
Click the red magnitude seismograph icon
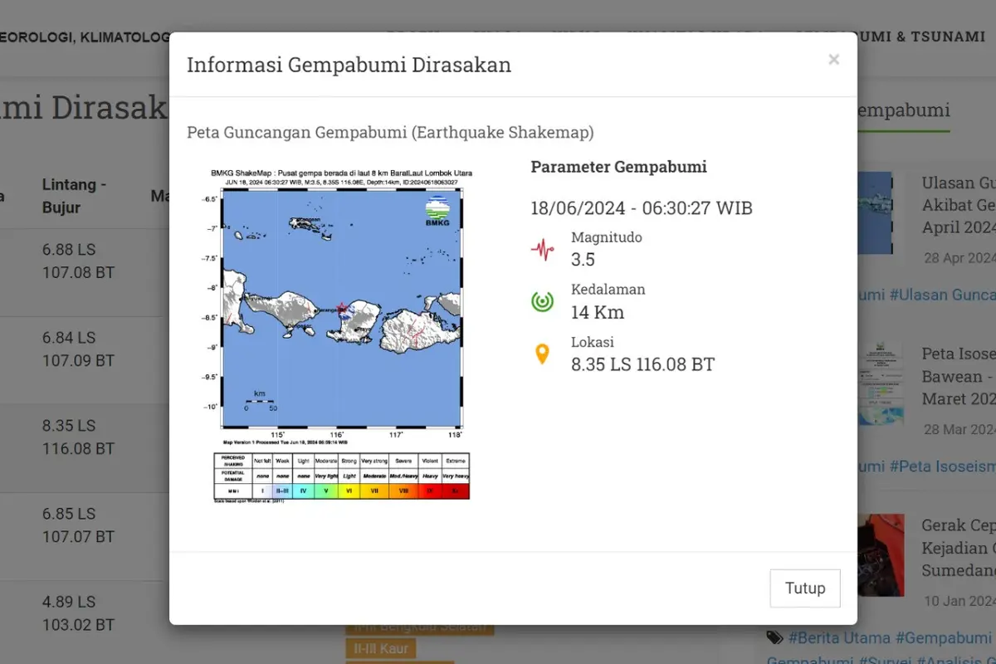point(543,249)
